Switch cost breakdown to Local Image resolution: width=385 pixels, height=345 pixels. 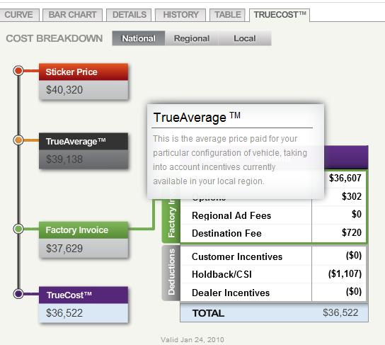[245, 38]
